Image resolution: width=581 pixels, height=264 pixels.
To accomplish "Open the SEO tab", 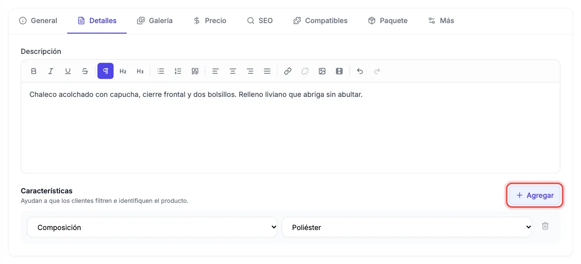I will [x=260, y=21].
